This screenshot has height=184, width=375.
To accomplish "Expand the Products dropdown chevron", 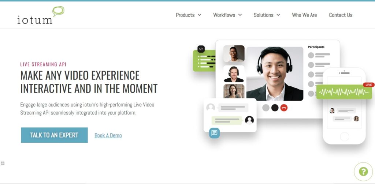I will (x=200, y=15).
